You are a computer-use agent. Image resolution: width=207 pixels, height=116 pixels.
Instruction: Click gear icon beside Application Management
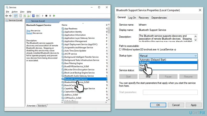(x=63, y=41)
